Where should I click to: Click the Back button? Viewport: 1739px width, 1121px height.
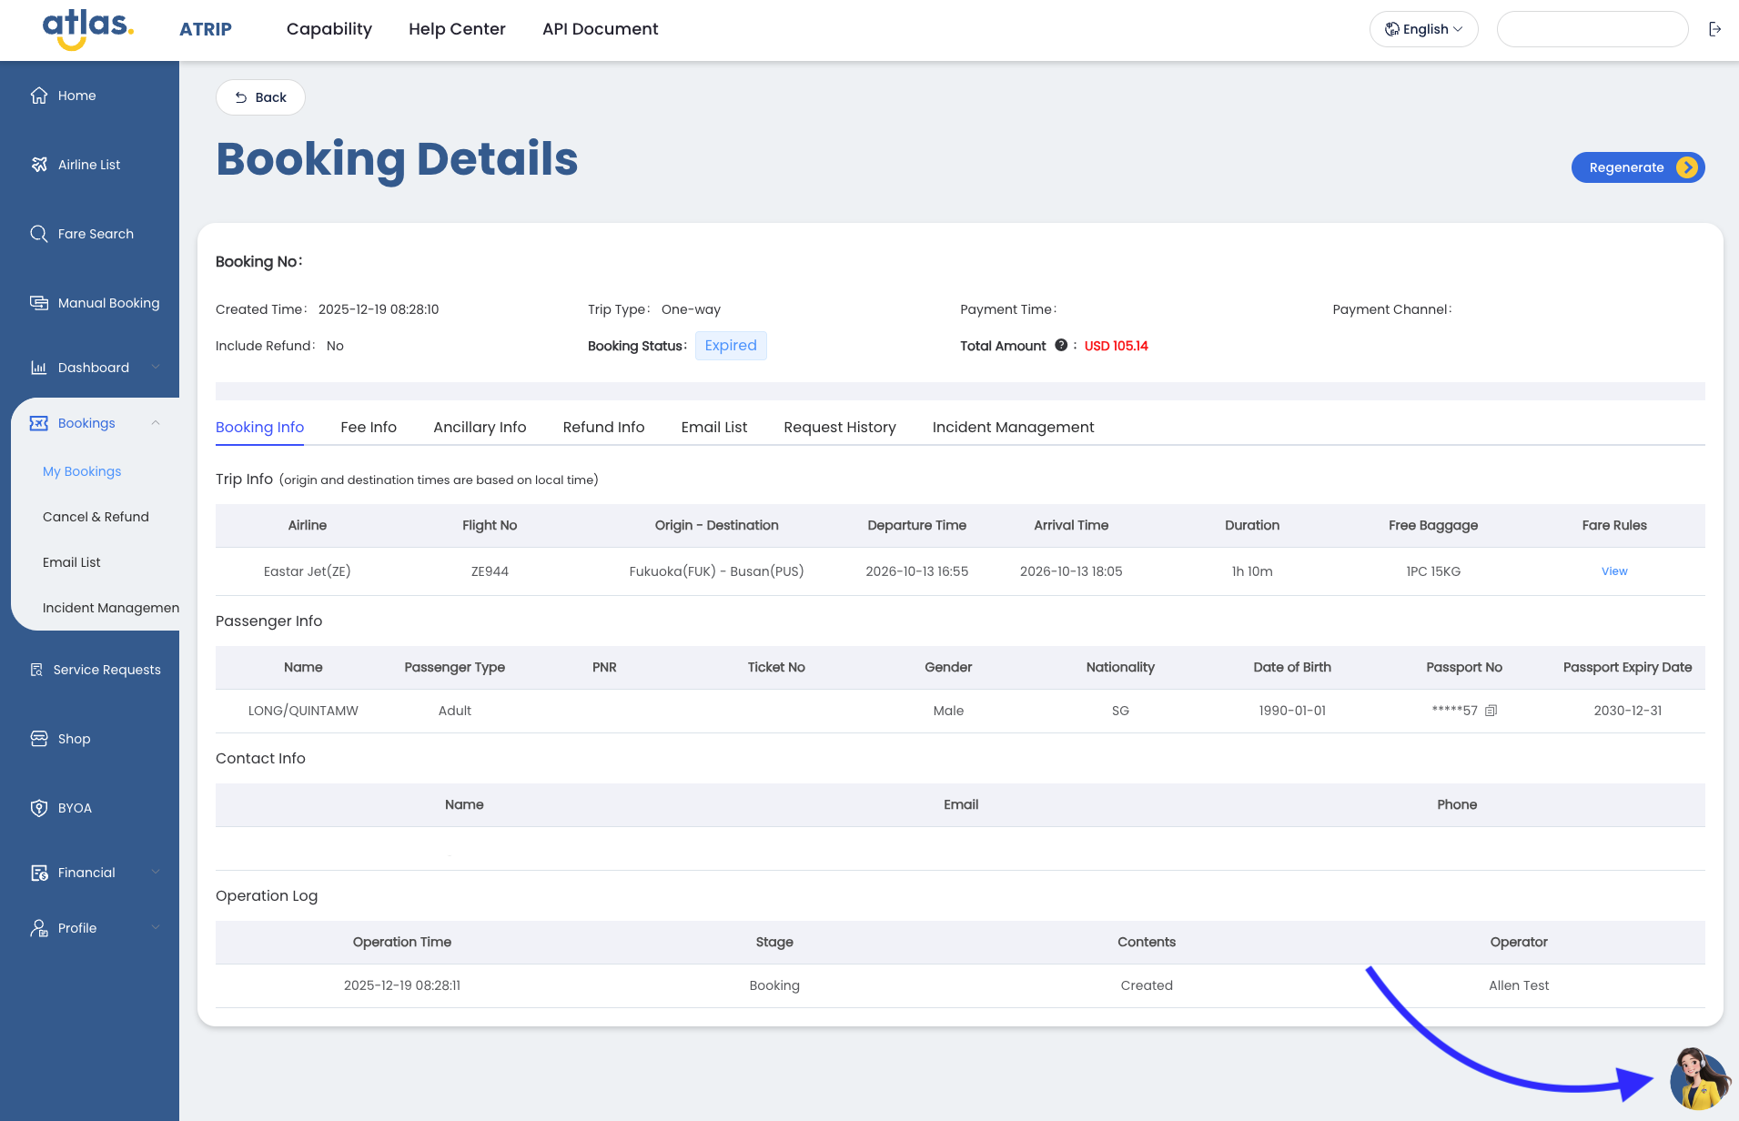tap(260, 97)
